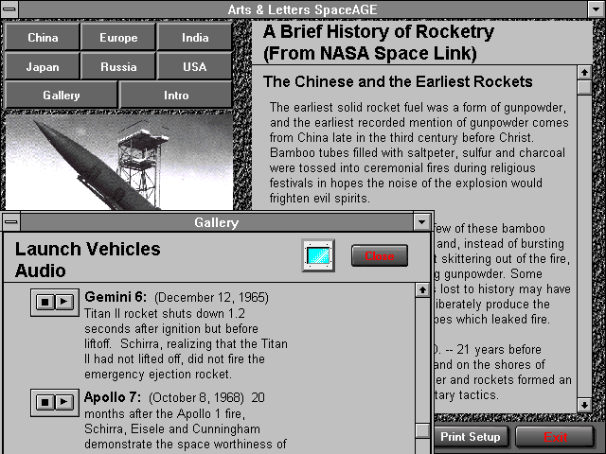Click the Gallery title bar down-arrow button
Viewport: 606px width, 454px height.
tap(421, 222)
